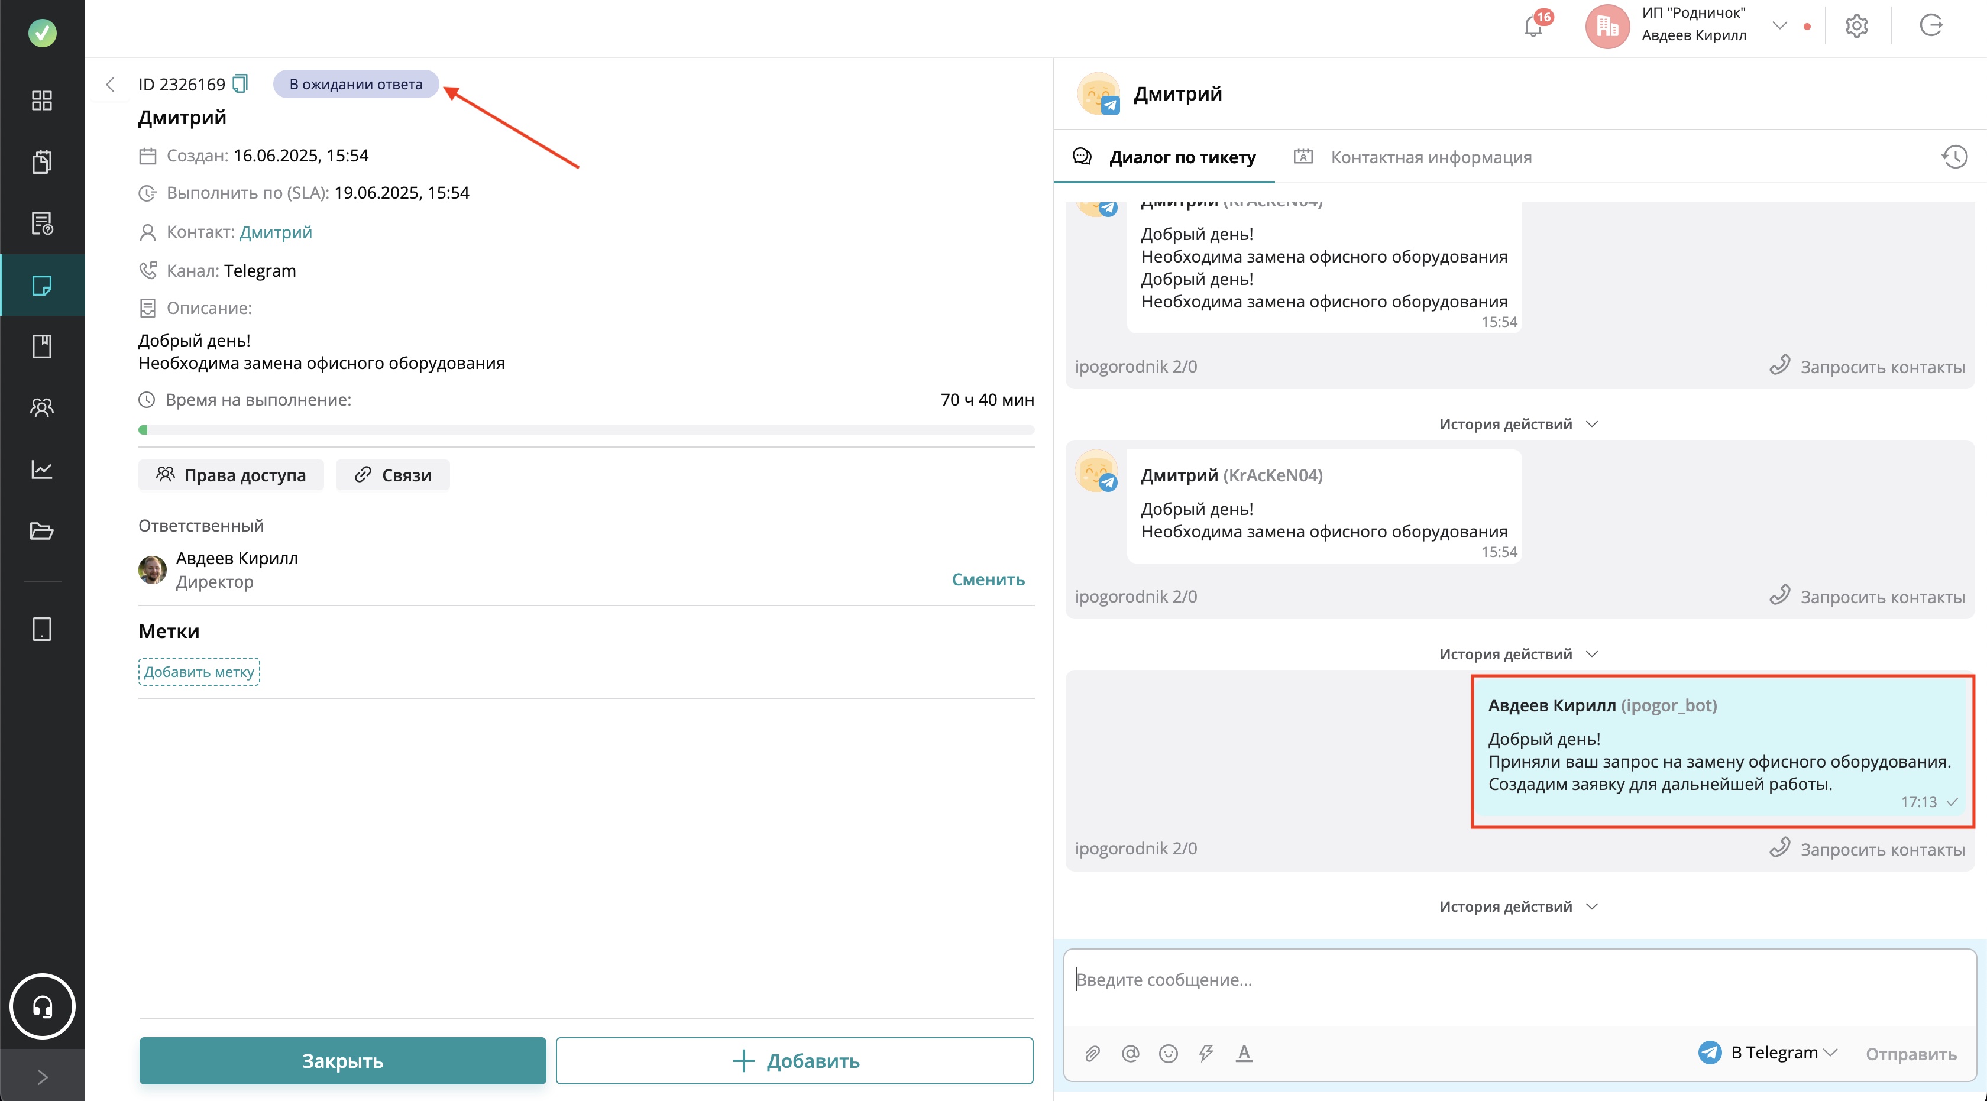Select Диалог по тикету tab
This screenshot has width=1987, height=1101.
pyautogui.click(x=1182, y=157)
